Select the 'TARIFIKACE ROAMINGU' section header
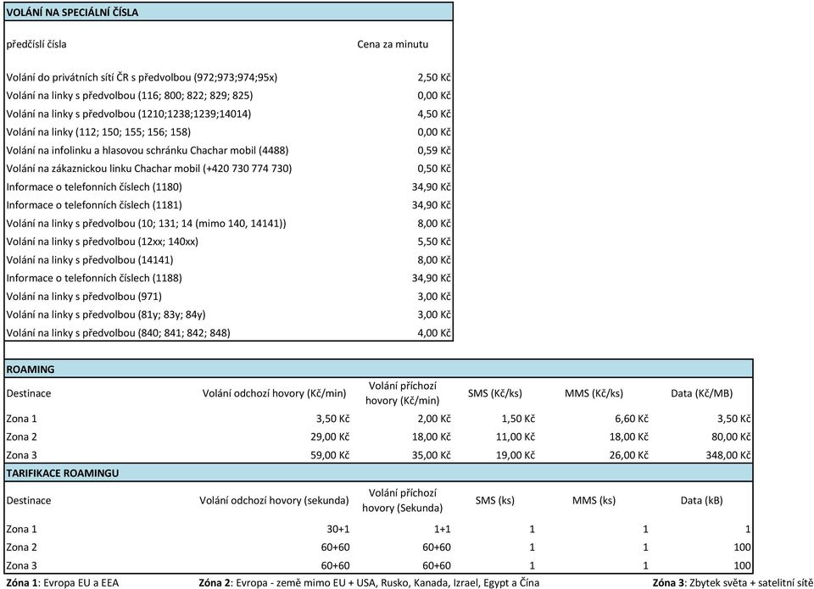The width and height of the screenshot is (814, 589). point(378,473)
